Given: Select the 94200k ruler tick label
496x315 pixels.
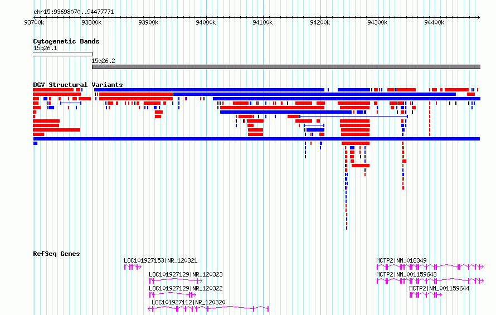Looking at the screenshot, I should click(x=320, y=22).
